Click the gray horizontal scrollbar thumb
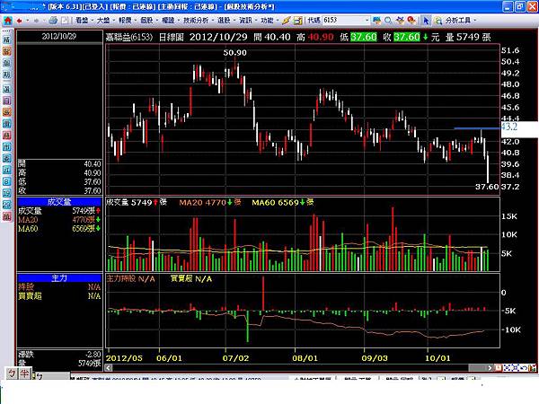539x404 pixels. click(x=477, y=367)
